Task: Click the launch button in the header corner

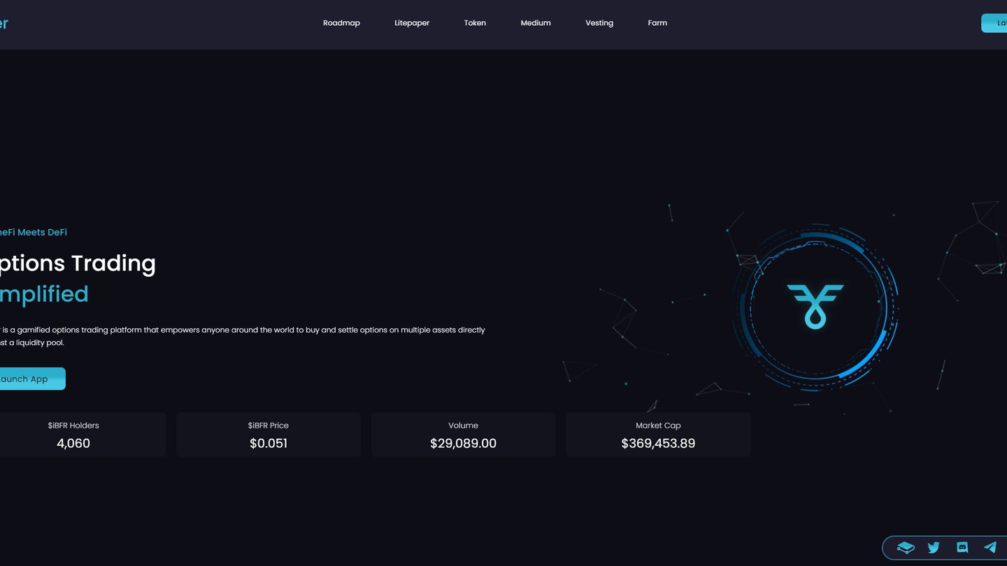Action: coord(996,23)
